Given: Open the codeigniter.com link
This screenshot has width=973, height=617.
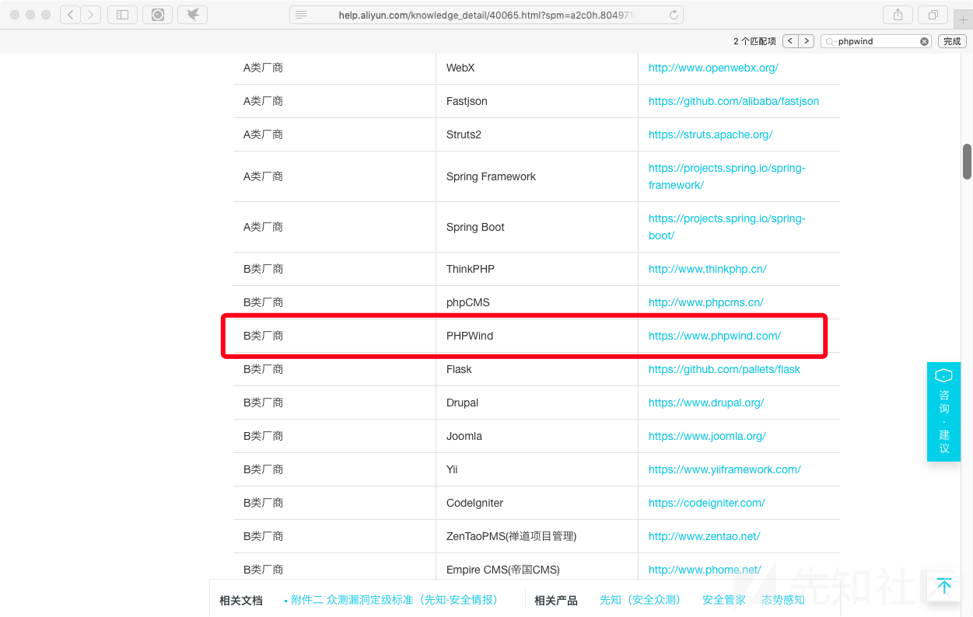Looking at the screenshot, I should (x=706, y=503).
